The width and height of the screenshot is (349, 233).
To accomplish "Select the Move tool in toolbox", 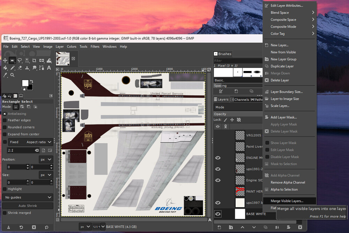I will point(5,60).
